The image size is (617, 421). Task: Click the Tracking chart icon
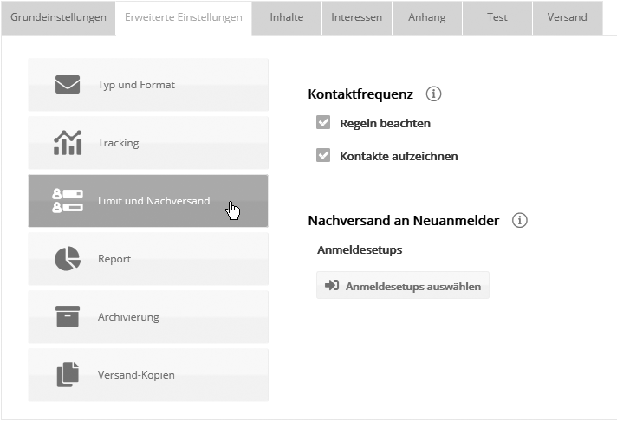coord(67,143)
